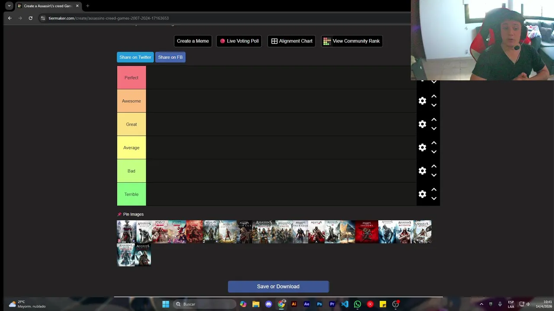Screen dimensions: 554x311
Task: Move Great tier row down
Action: [434, 129]
